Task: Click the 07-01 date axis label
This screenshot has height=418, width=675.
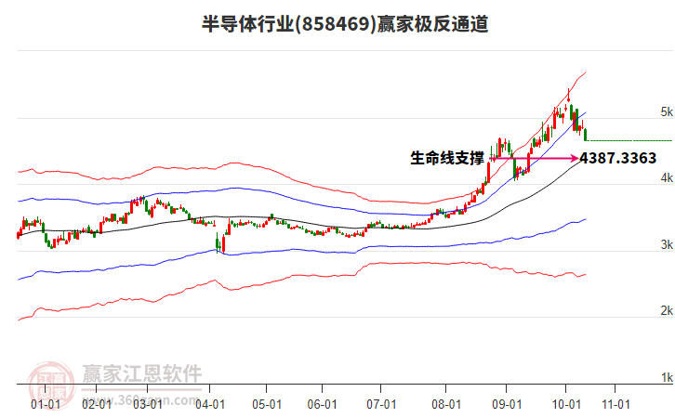Action: tap(381, 404)
